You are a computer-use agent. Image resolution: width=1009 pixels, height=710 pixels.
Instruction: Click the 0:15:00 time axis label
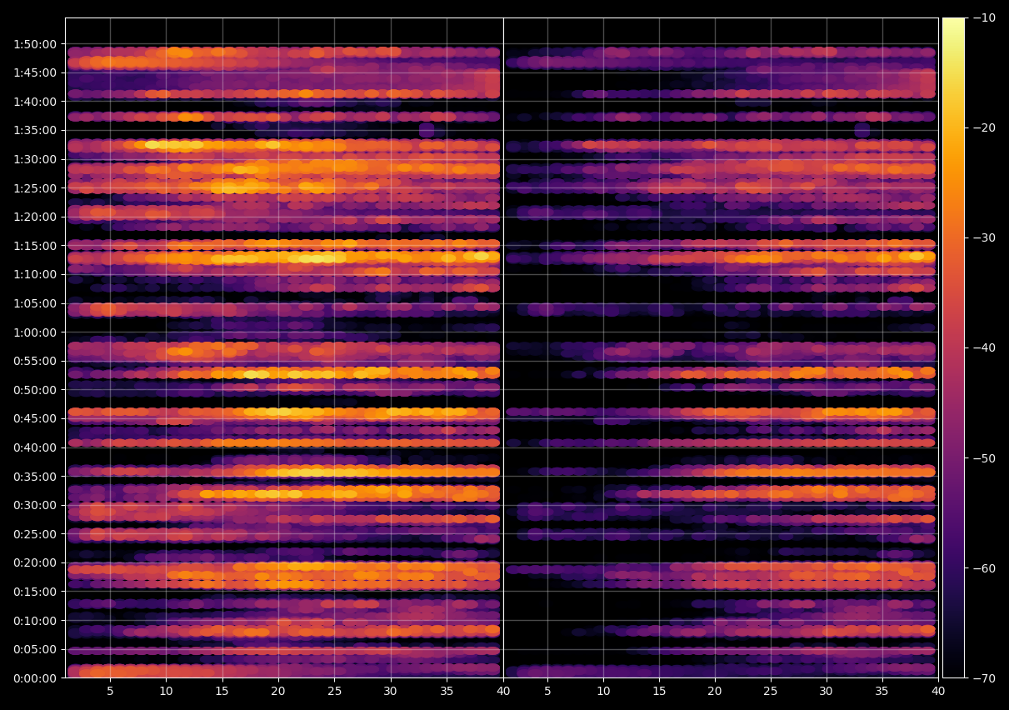click(35, 592)
